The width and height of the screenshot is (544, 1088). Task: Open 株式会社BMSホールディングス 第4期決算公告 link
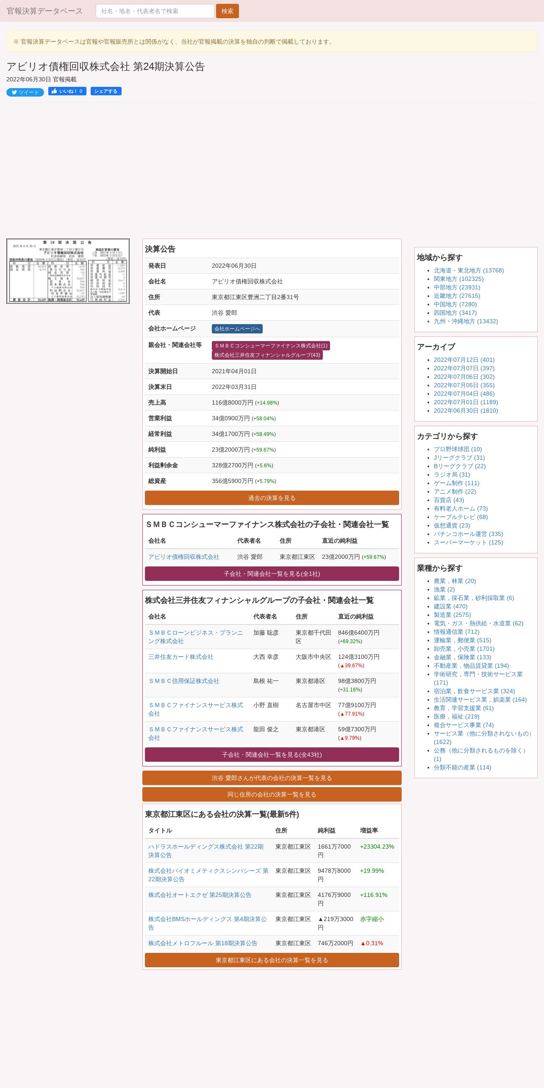click(x=208, y=923)
